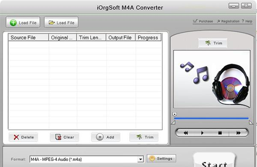Click the shopping cart icon beside Purchase
Viewport: 257px width, 167px height.
(195, 21)
